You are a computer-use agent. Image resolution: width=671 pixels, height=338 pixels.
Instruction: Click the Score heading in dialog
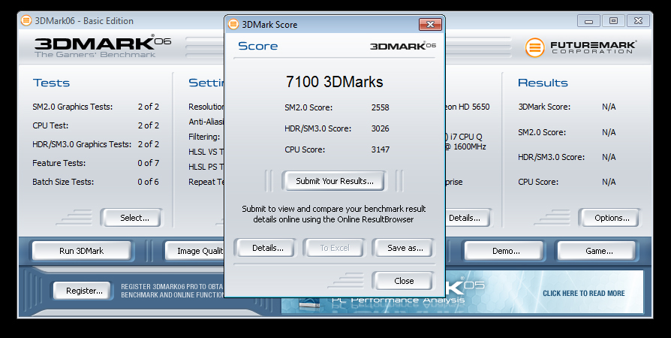tap(257, 46)
